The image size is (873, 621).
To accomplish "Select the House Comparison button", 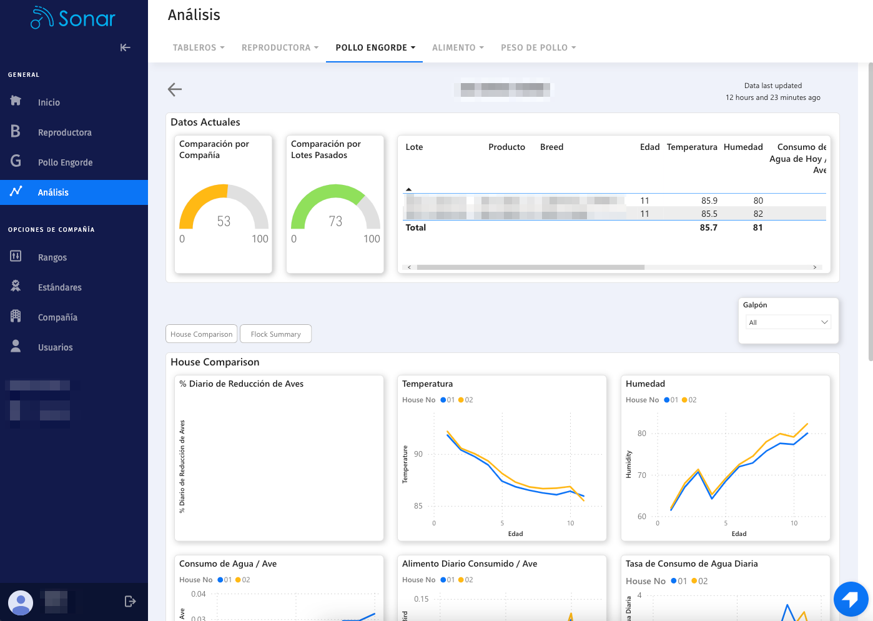I will pos(201,334).
